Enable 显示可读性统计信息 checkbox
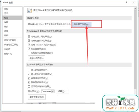The height and width of the screenshot is (112, 139). point(29,86)
